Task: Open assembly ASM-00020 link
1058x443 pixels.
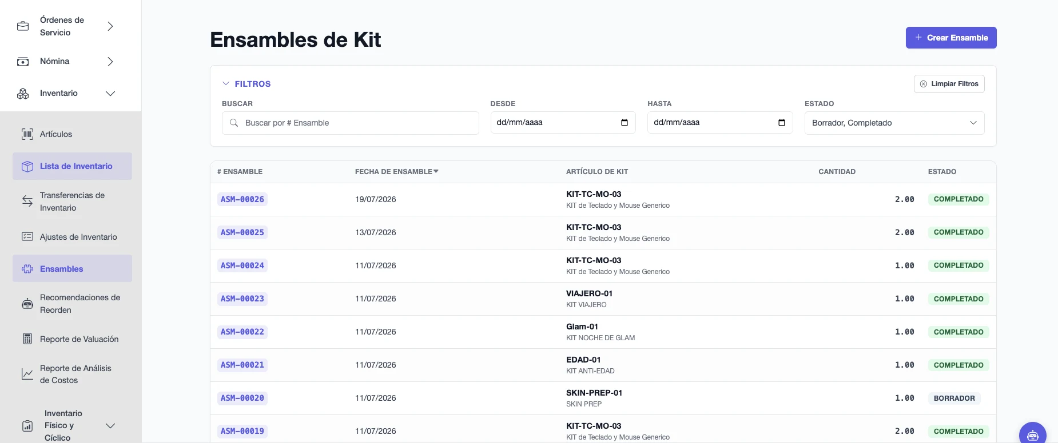Action: click(242, 398)
